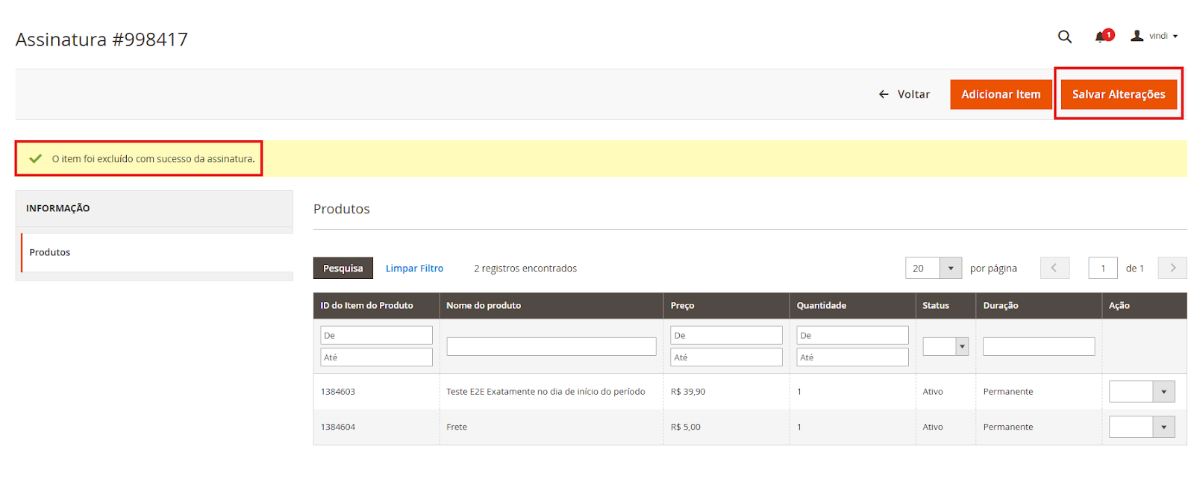This screenshot has height=482, width=1194.
Task: Click the current page number field
Action: 1102,268
